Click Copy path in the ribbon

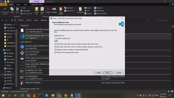pos(25,11)
